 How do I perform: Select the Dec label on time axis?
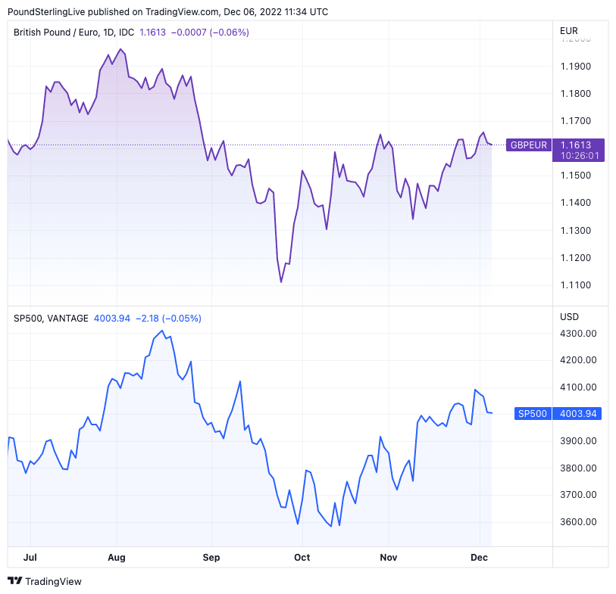479,558
